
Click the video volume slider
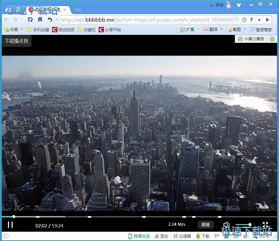(243, 224)
